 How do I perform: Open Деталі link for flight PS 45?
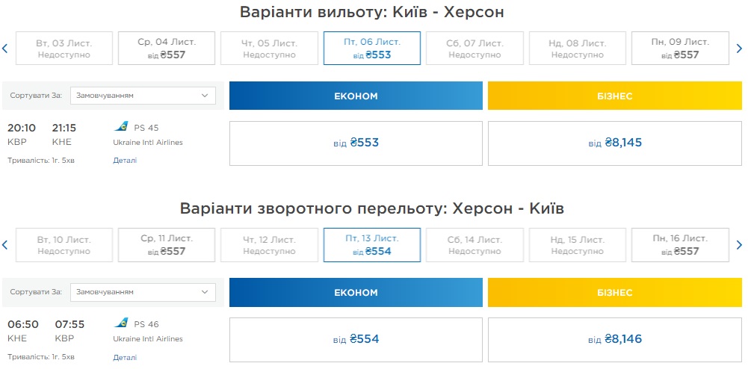(x=125, y=161)
